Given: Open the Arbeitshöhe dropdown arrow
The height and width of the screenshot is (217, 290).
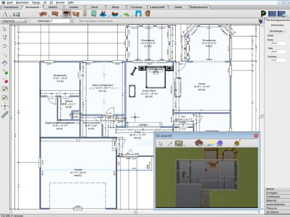Looking at the screenshot, I should (x=72, y=21).
